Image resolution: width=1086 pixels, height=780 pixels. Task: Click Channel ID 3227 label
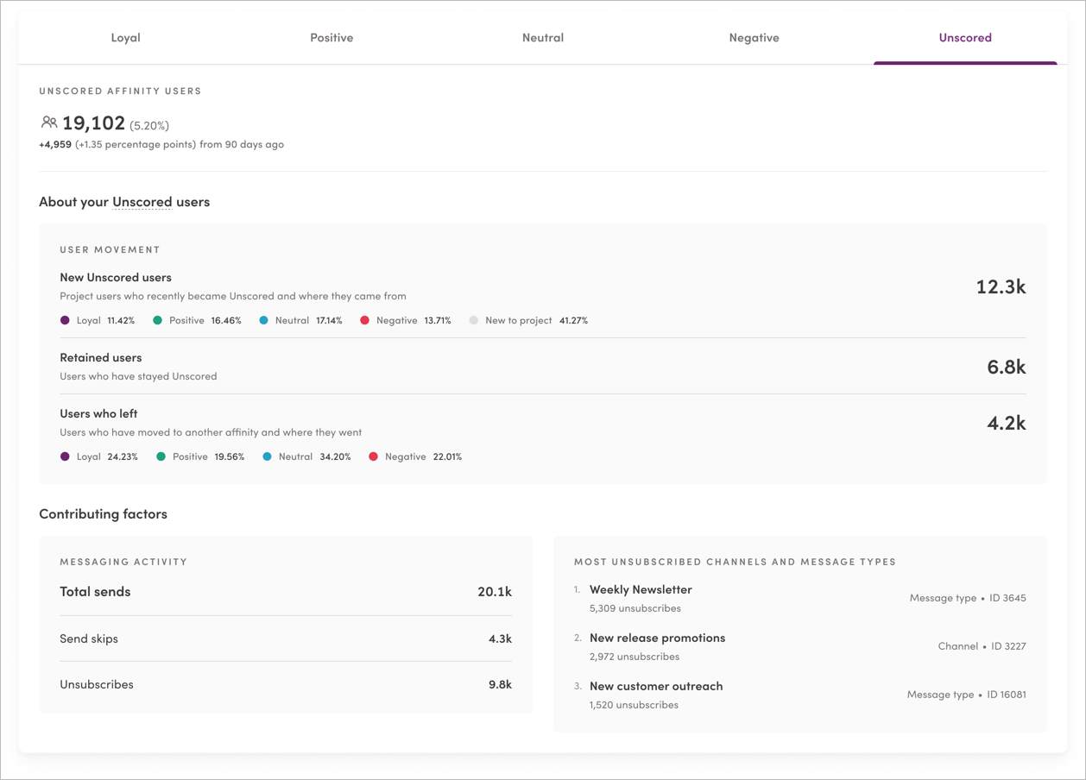(982, 646)
